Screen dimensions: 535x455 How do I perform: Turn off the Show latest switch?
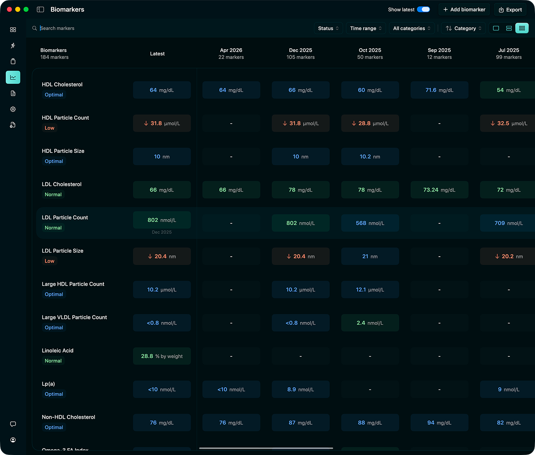[424, 10]
